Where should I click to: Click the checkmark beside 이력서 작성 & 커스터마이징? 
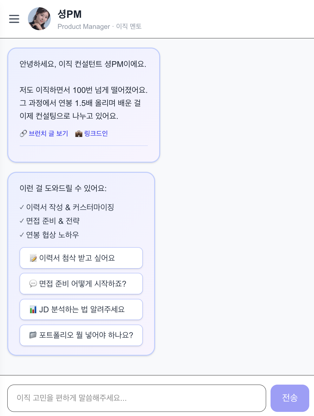coord(22,207)
